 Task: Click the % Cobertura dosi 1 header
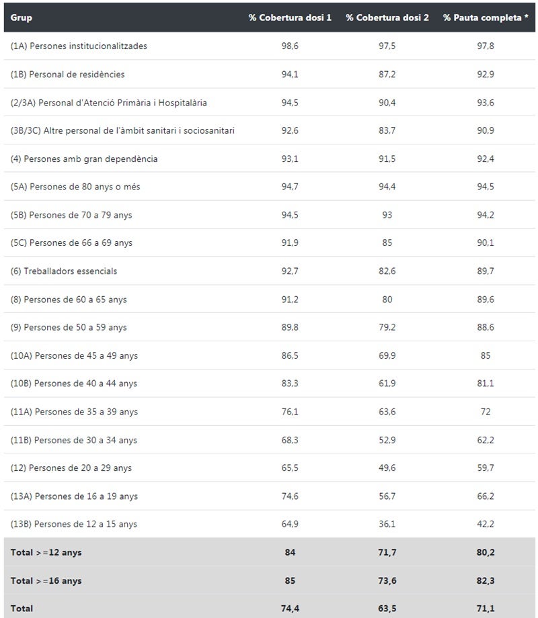coord(290,17)
